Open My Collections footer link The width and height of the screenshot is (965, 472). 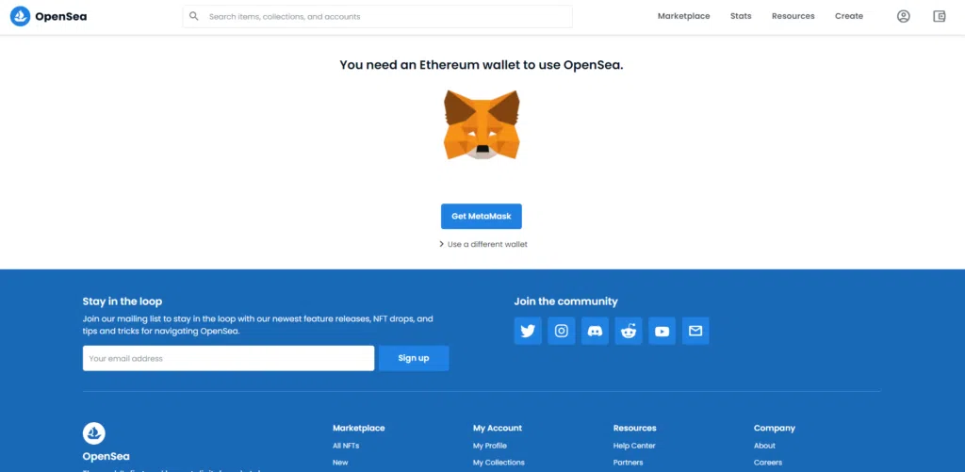[499, 463]
